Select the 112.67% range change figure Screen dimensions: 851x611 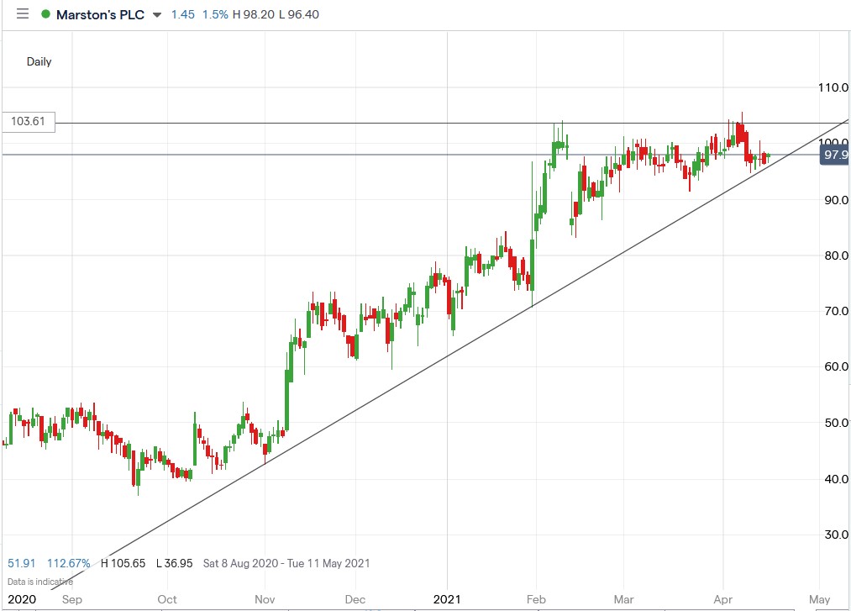(x=68, y=563)
